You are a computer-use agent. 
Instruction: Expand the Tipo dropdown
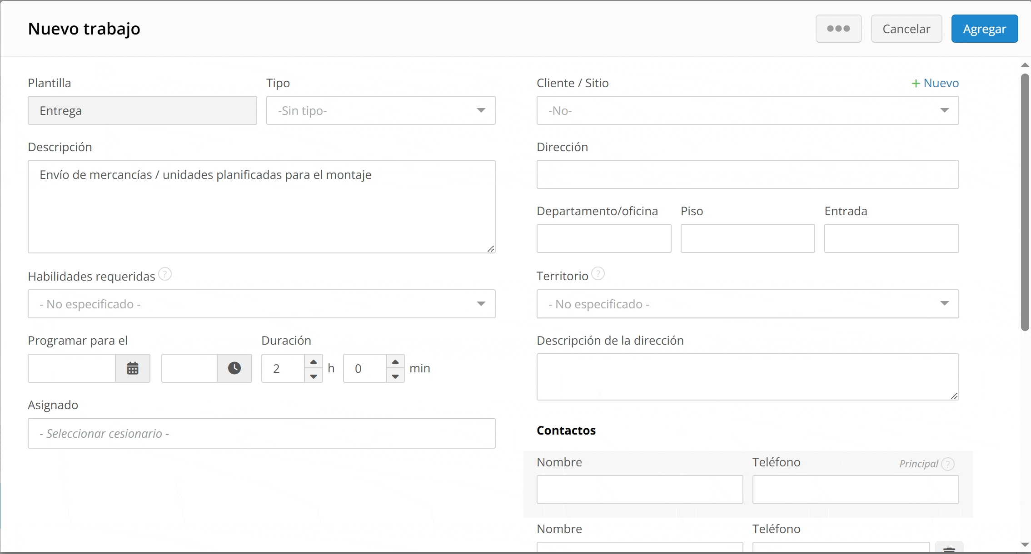coord(380,110)
